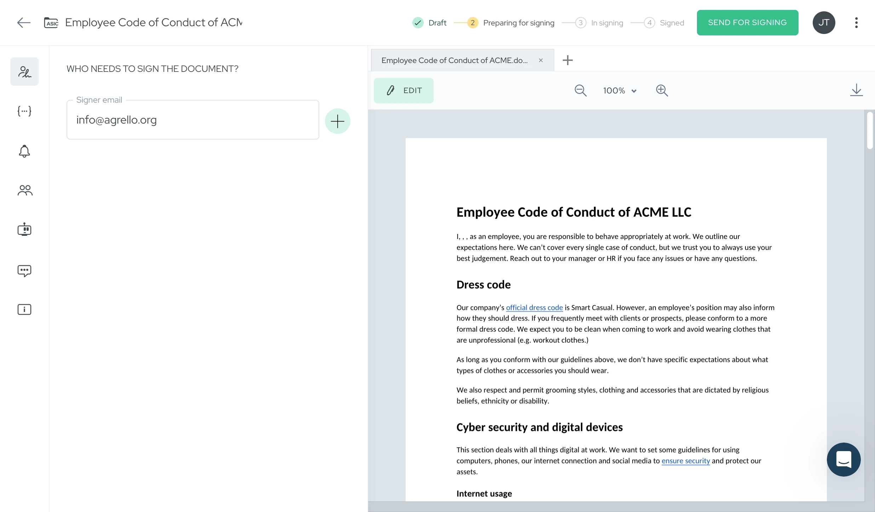Expand the 100% zoom level dropdown
Screen dimensions: 875x512
[x=620, y=91]
